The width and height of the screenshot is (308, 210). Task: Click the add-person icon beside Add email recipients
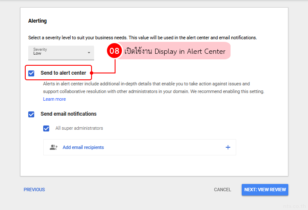(x=53, y=147)
